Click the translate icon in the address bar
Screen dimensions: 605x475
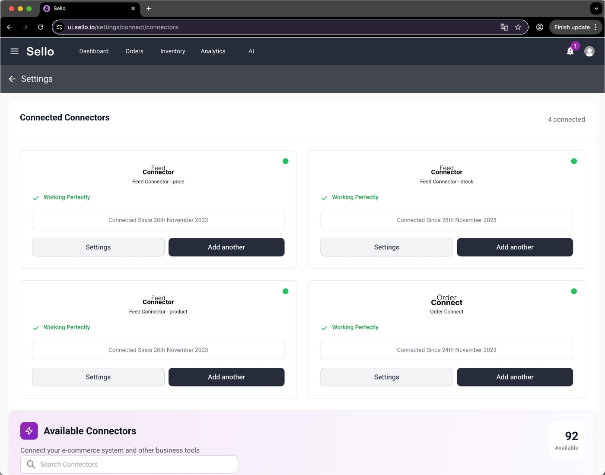[504, 27]
